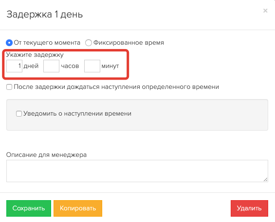Click the red 'Удалить' button
The width and height of the screenshot is (275, 222).
[x=249, y=208]
